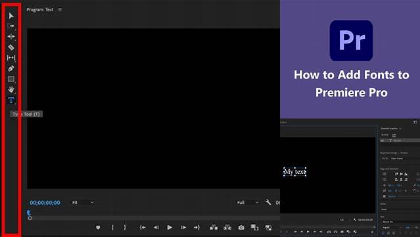Step forward one frame
The width and height of the screenshot is (420, 237).
[183, 228]
